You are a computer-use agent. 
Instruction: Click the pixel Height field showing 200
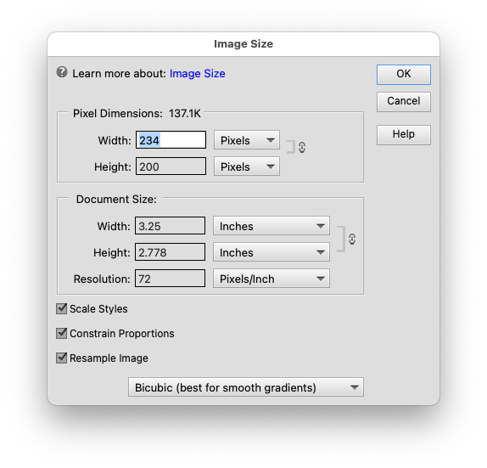171,166
